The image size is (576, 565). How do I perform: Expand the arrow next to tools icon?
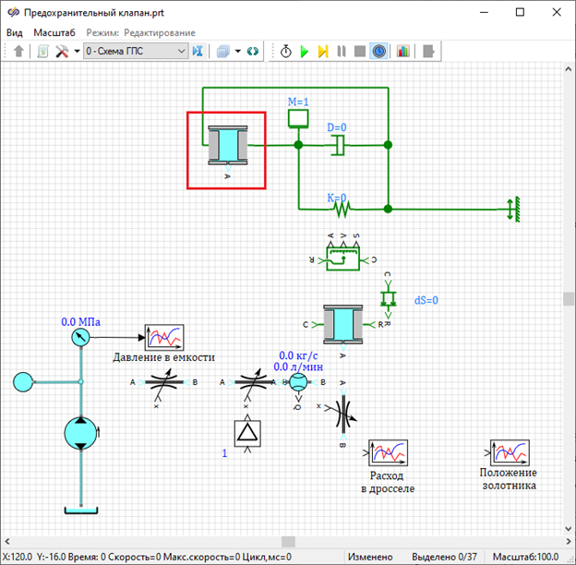[76, 52]
